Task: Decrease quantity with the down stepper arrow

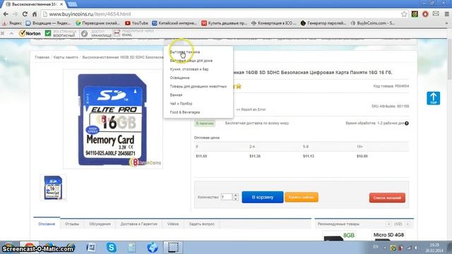Action: point(235,199)
